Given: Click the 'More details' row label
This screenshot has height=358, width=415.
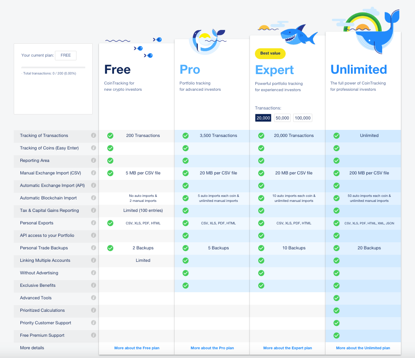Looking at the screenshot, I should pos(32,348).
